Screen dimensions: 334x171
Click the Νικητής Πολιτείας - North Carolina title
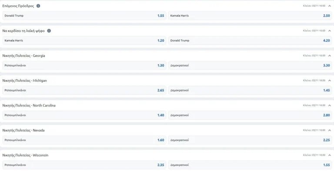coord(29,106)
